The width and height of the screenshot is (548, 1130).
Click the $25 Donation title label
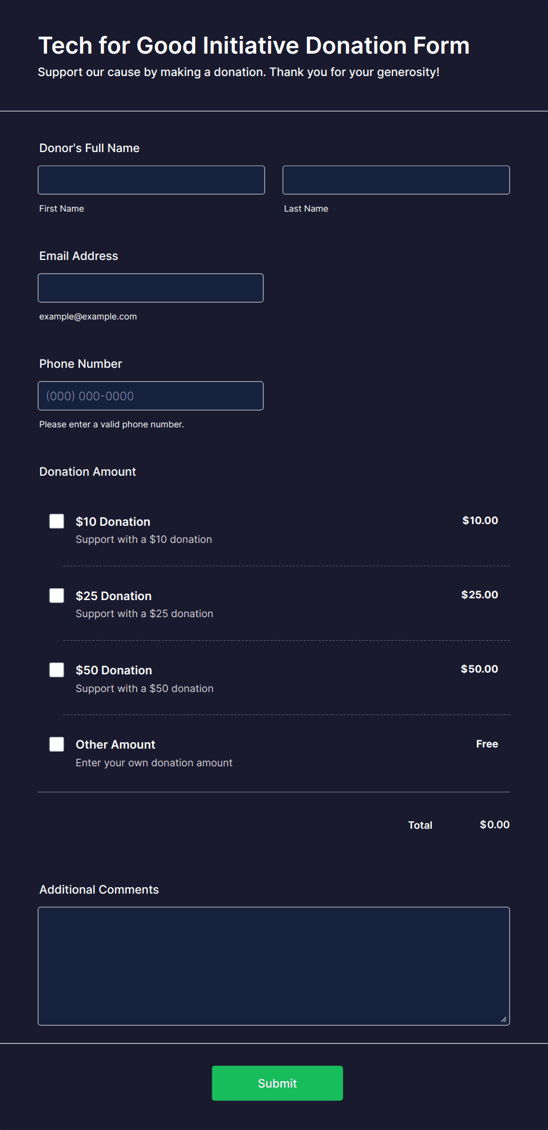coord(114,596)
